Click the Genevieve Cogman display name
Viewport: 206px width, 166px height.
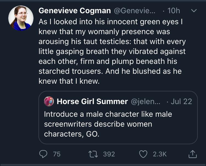click(x=75, y=10)
